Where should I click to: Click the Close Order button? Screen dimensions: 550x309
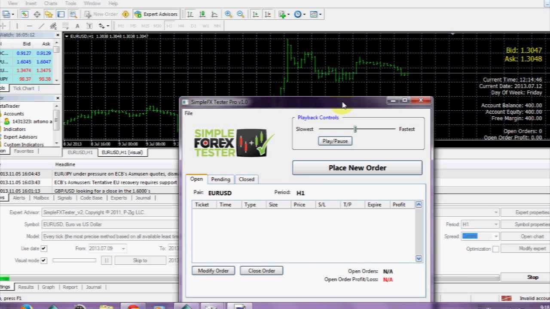pyautogui.click(x=261, y=271)
